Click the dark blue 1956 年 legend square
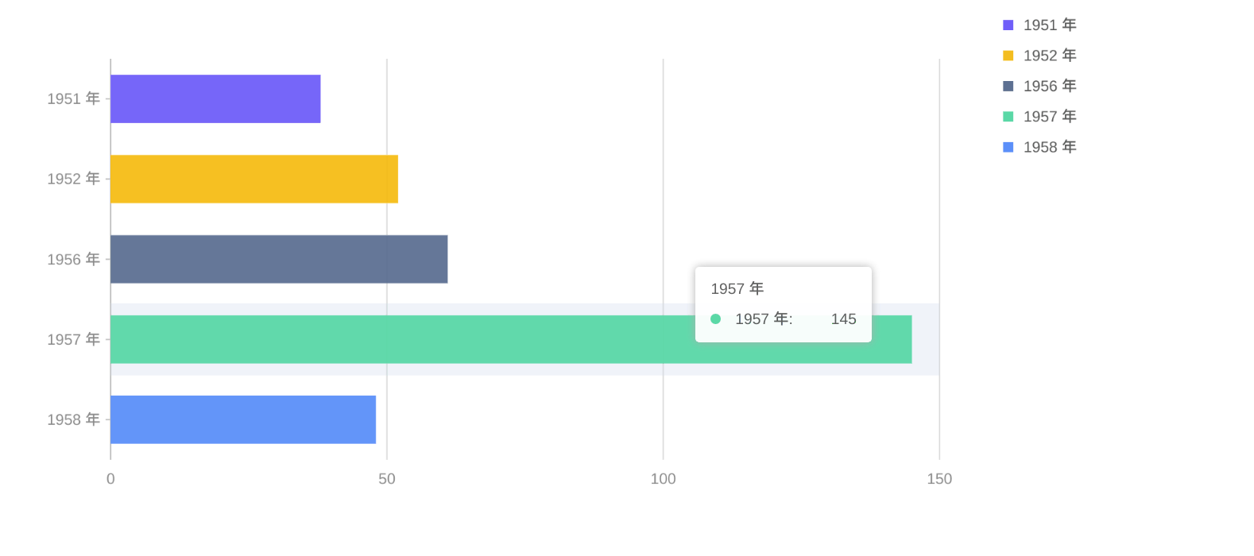1254x556 pixels. click(x=1008, y=86)
